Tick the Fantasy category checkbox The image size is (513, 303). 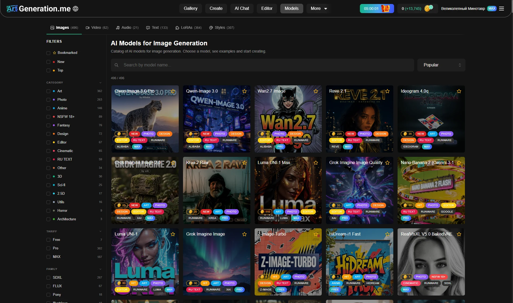(x=48, y=125)
